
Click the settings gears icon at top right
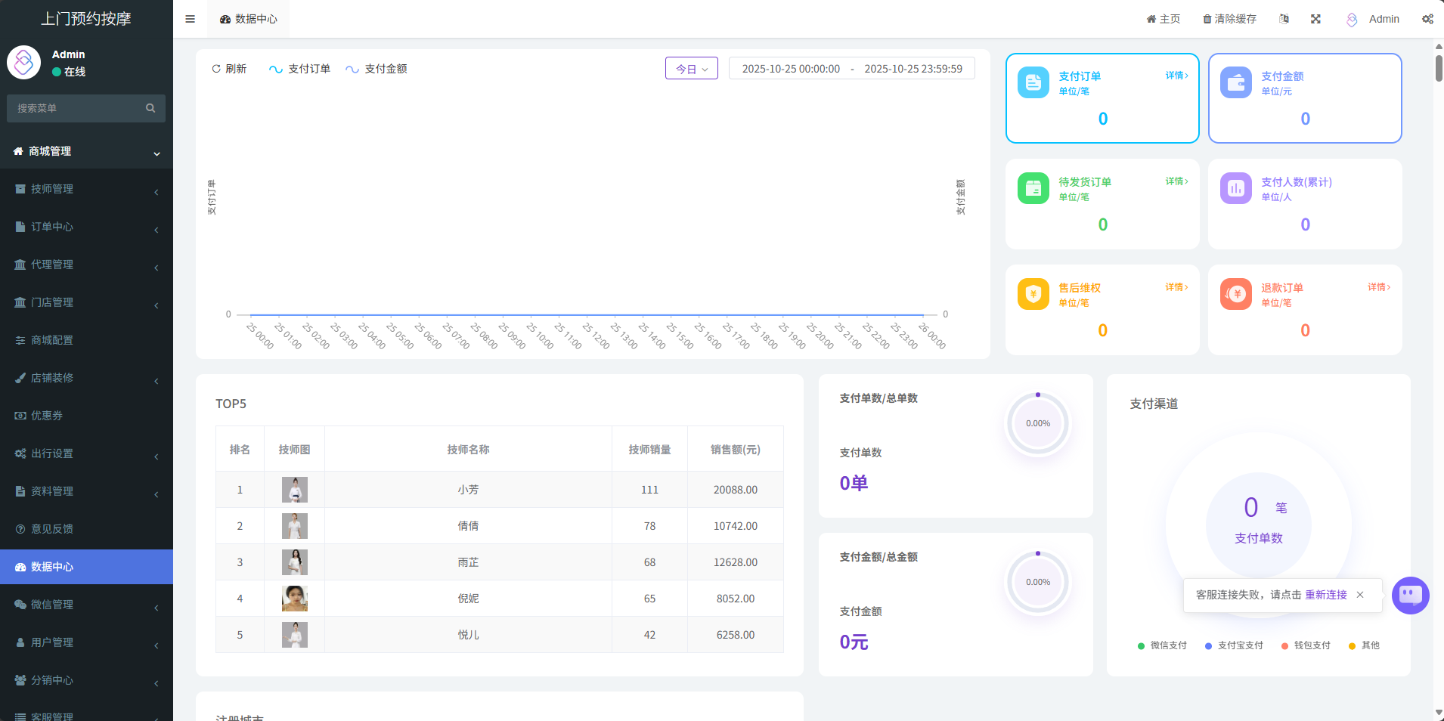1427,19
